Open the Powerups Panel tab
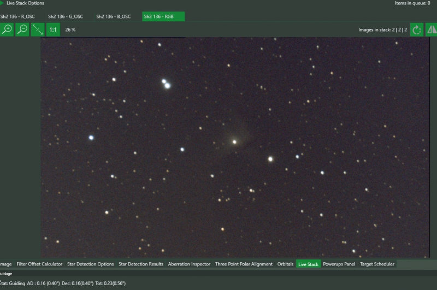Image resolution: width=437 pixels, height=290 pixels. [x=339, y=264]
